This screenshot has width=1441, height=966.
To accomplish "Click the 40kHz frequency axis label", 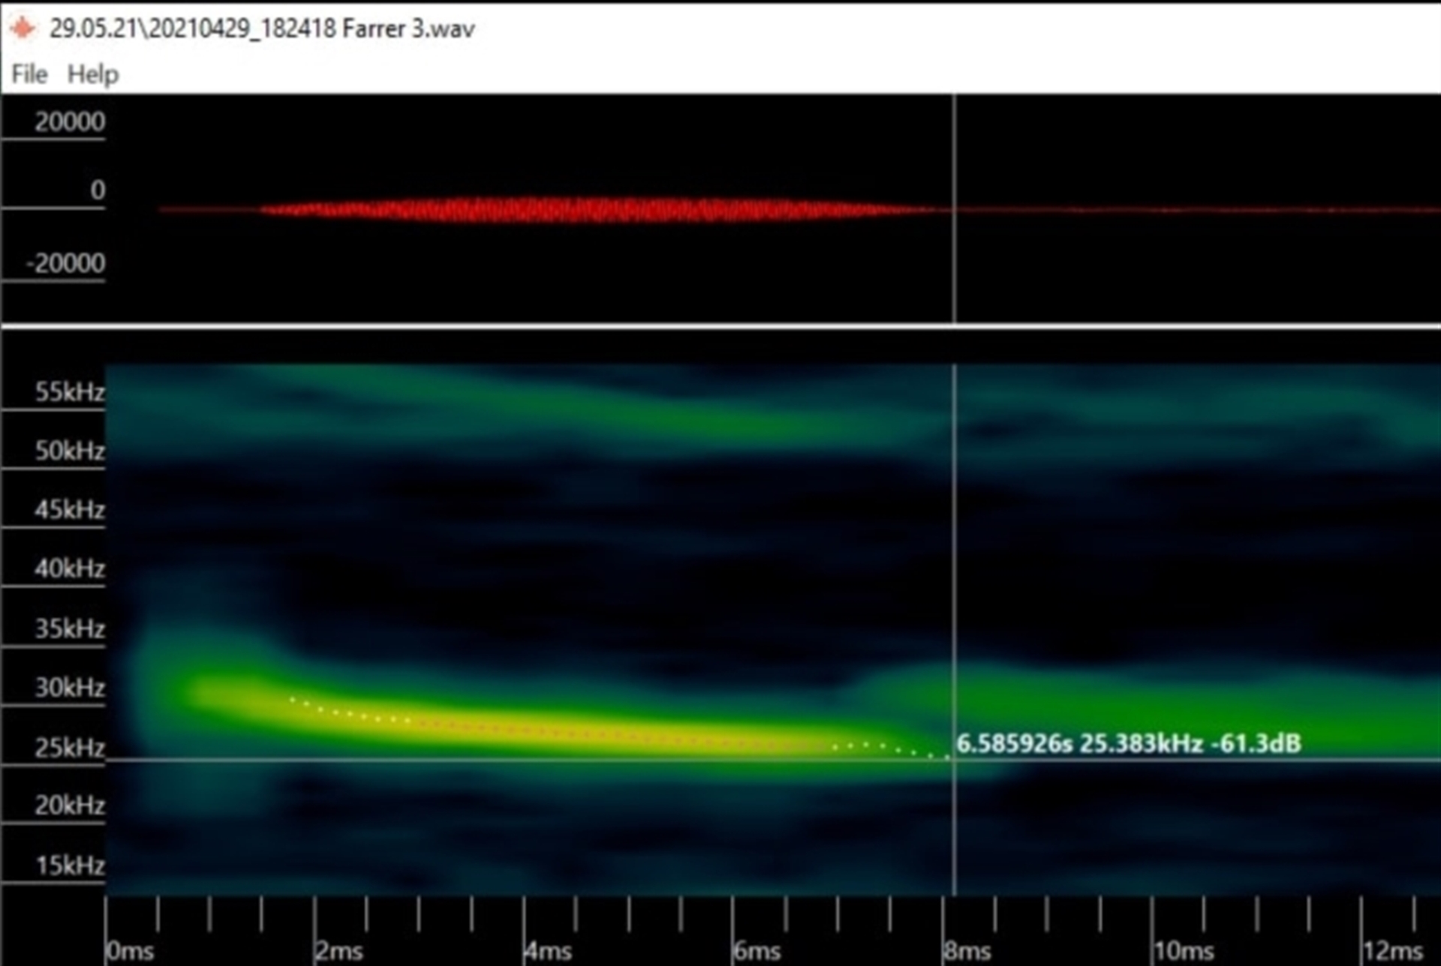I will 69,568.
